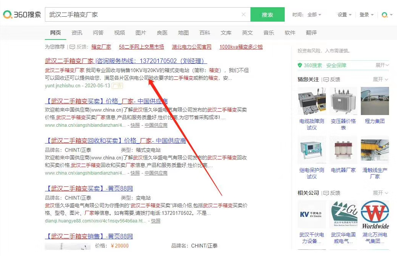Screen dimensions: 397x257
Task: Open the 武汉千伏电力设备 company logo
Action: 312,214
